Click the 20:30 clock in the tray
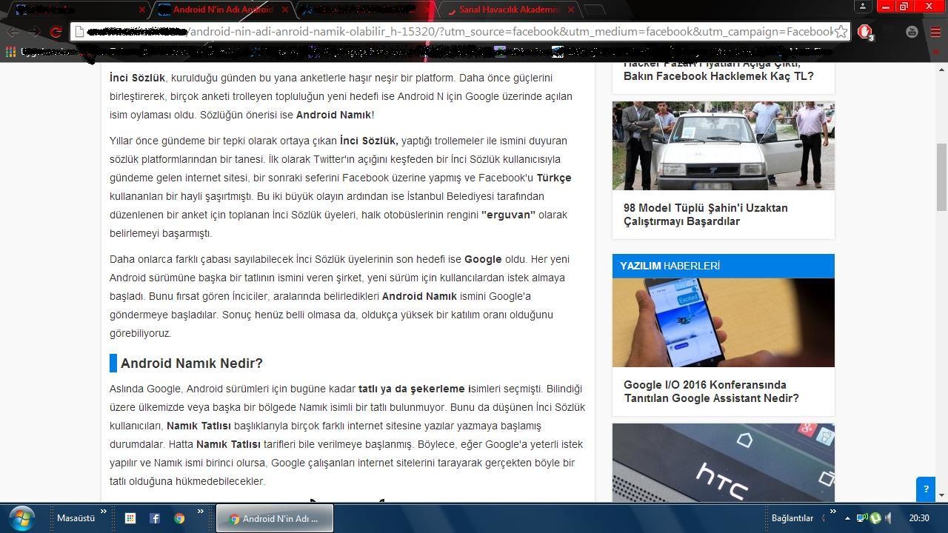This screenshot has height=533, width=948. [919, 518]
